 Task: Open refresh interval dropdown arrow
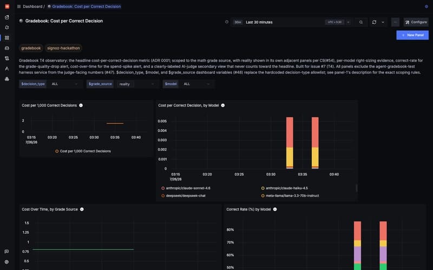tap(383, 22)
